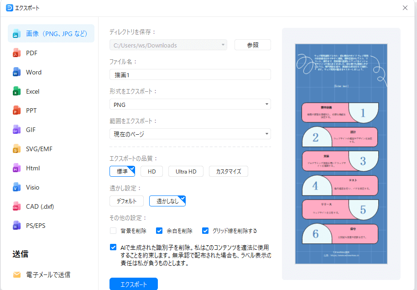Select the Visio export format
The image size is (417, 290).
tap(34, 187)
